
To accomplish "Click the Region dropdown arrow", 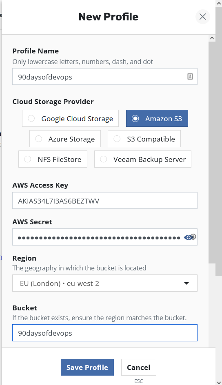I will pos(186,283).
